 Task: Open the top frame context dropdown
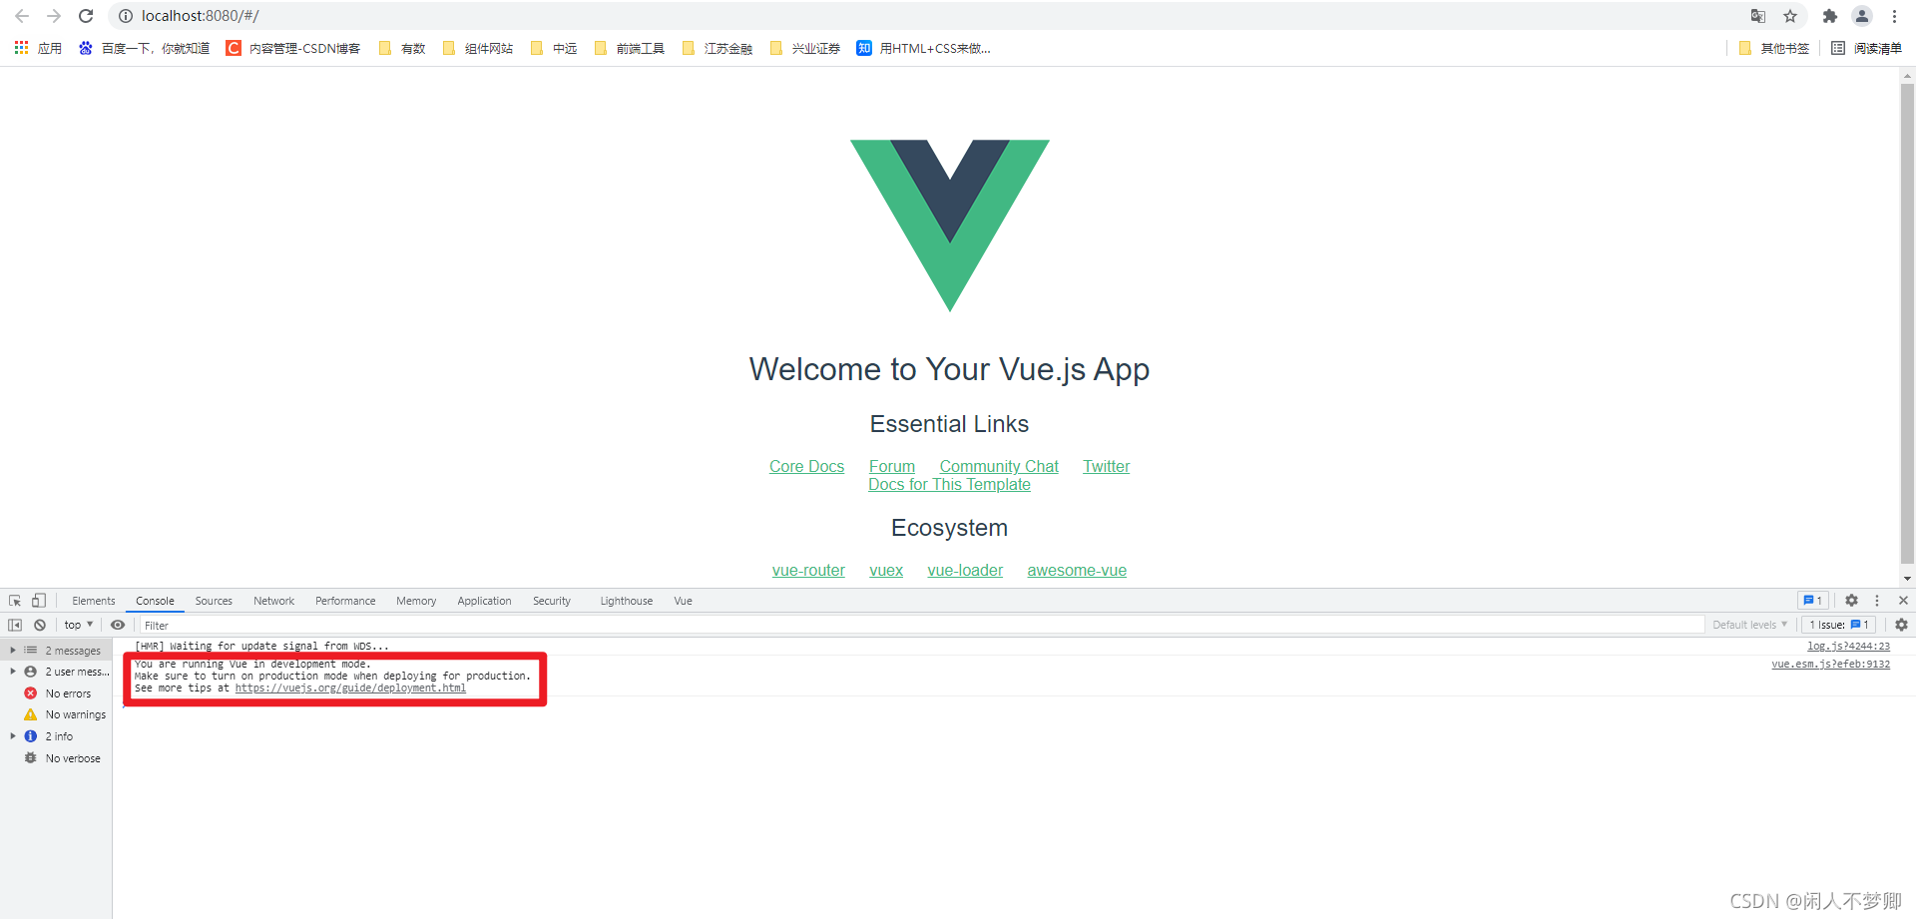(x=78, y=625)
